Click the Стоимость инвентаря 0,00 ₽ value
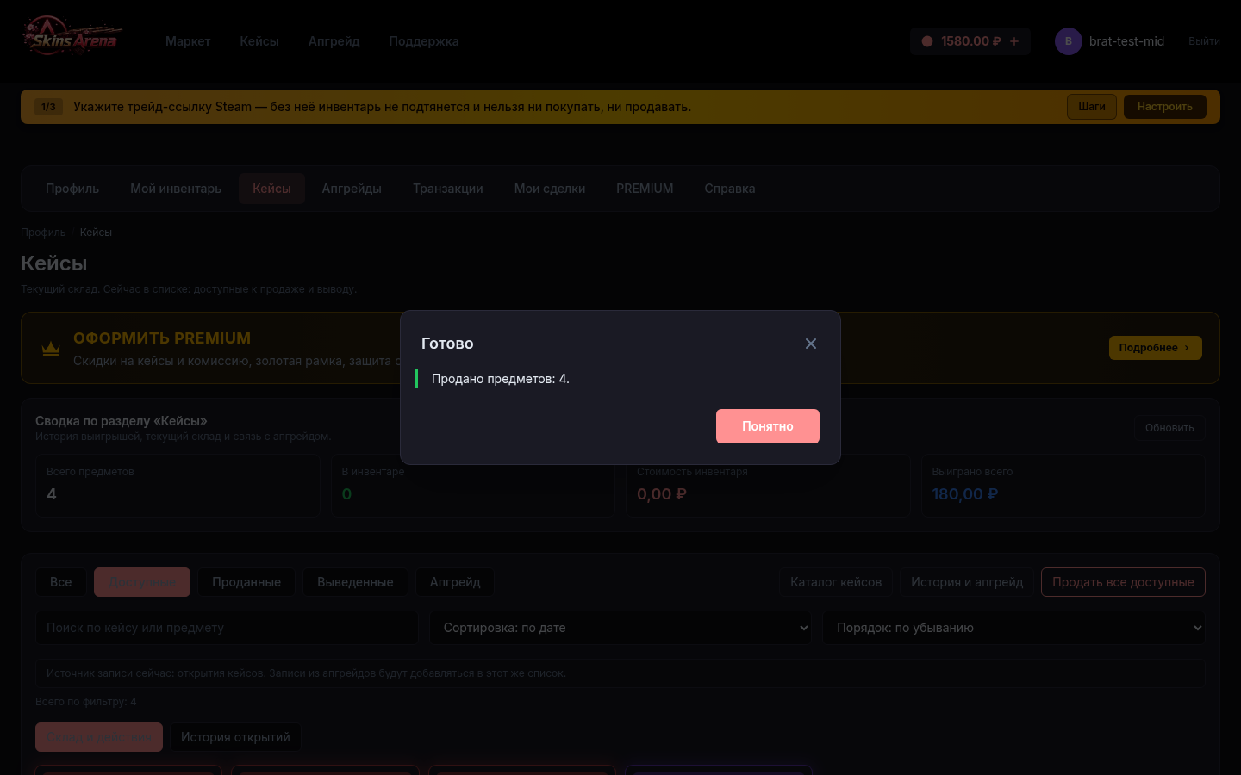1241x775 pixels. (662, 494)
